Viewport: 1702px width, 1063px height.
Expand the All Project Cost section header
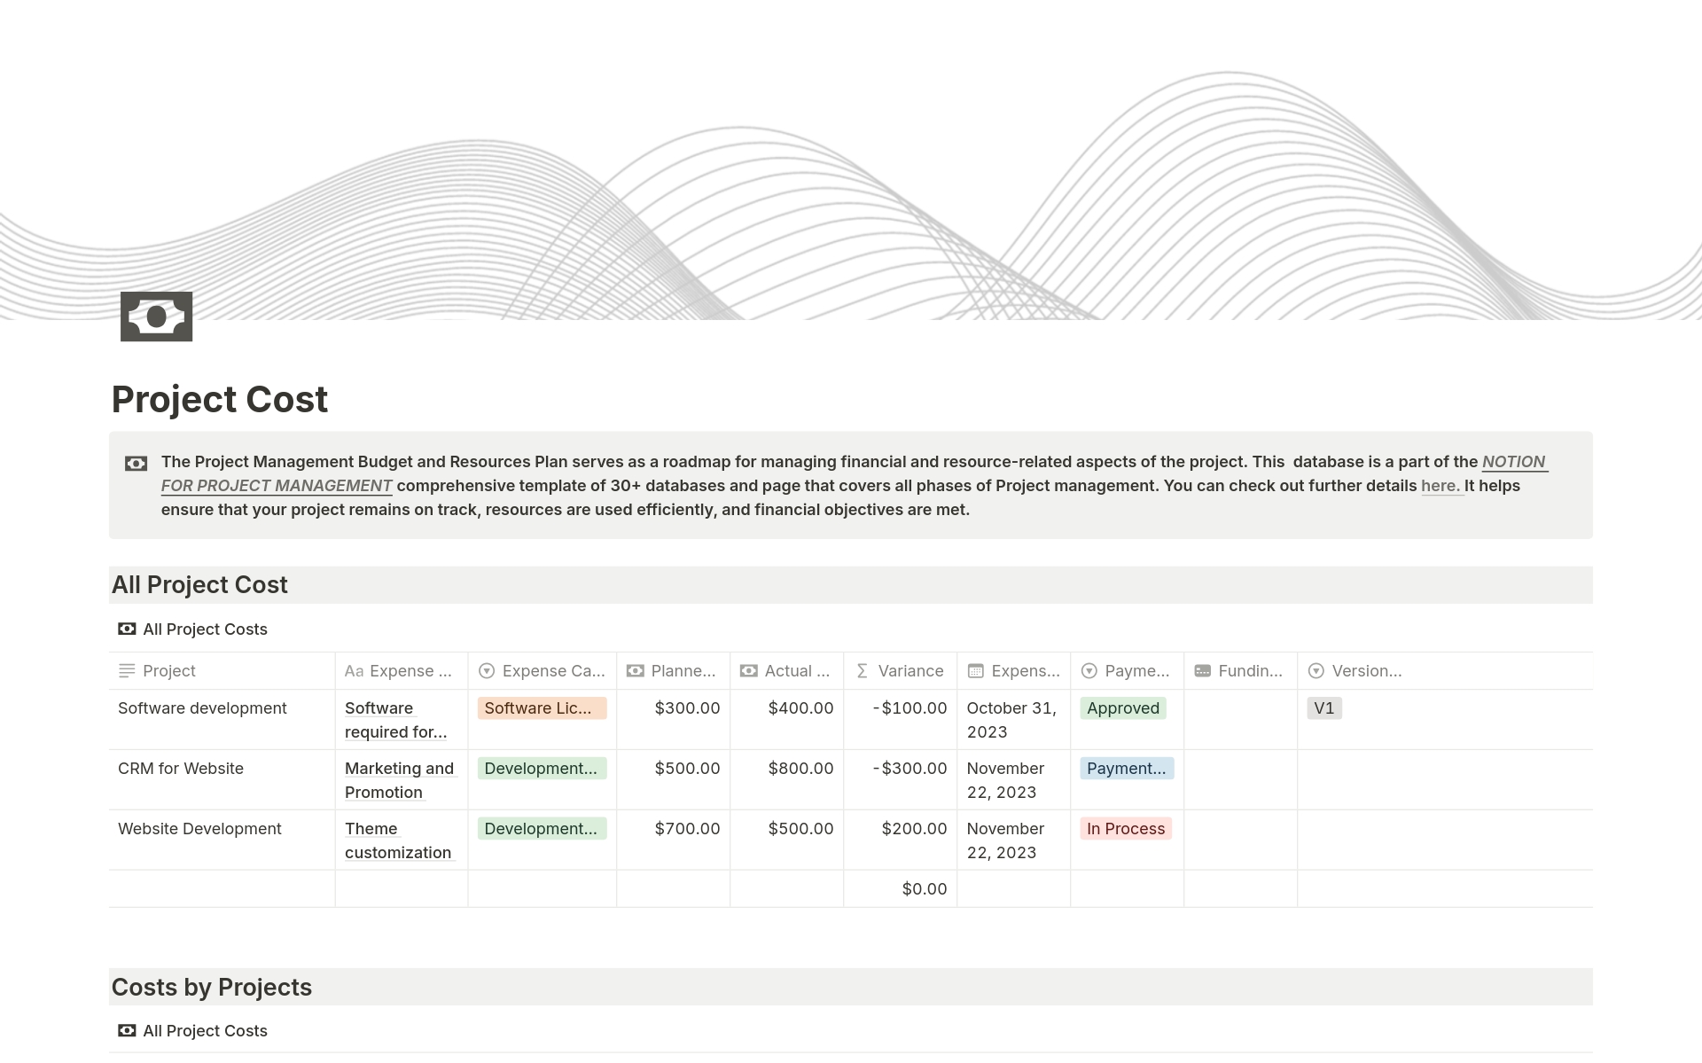point(199,583)
